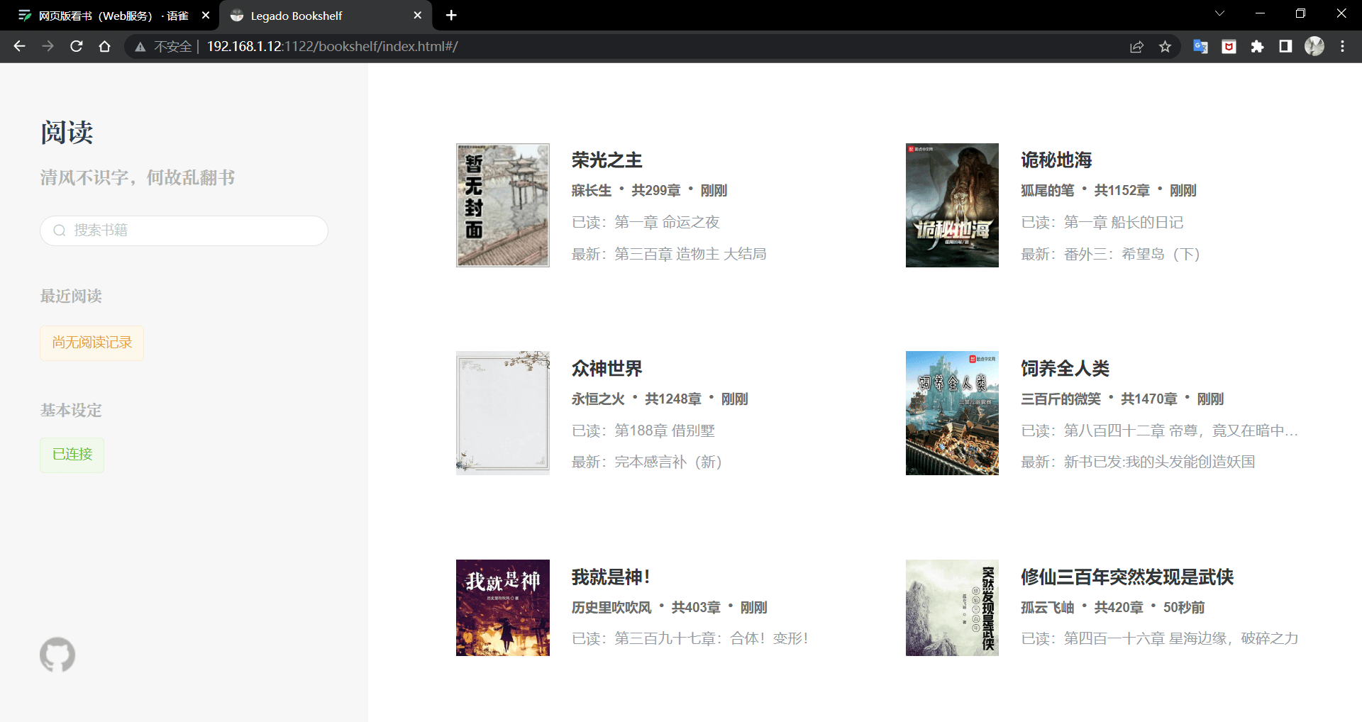1362x722 pixels.
Task: Bookmark this page with star icon
Action: click(1165, 46)
